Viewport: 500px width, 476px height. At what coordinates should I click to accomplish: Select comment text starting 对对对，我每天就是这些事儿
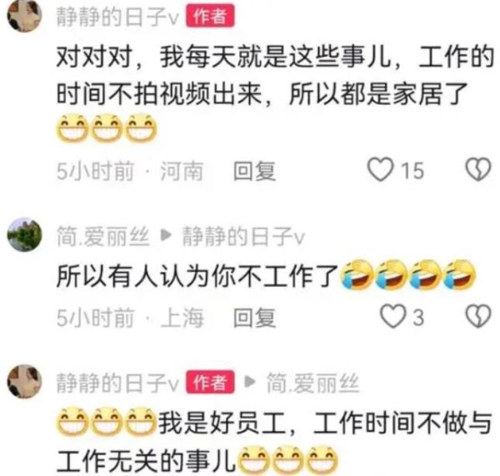(274, 76)
